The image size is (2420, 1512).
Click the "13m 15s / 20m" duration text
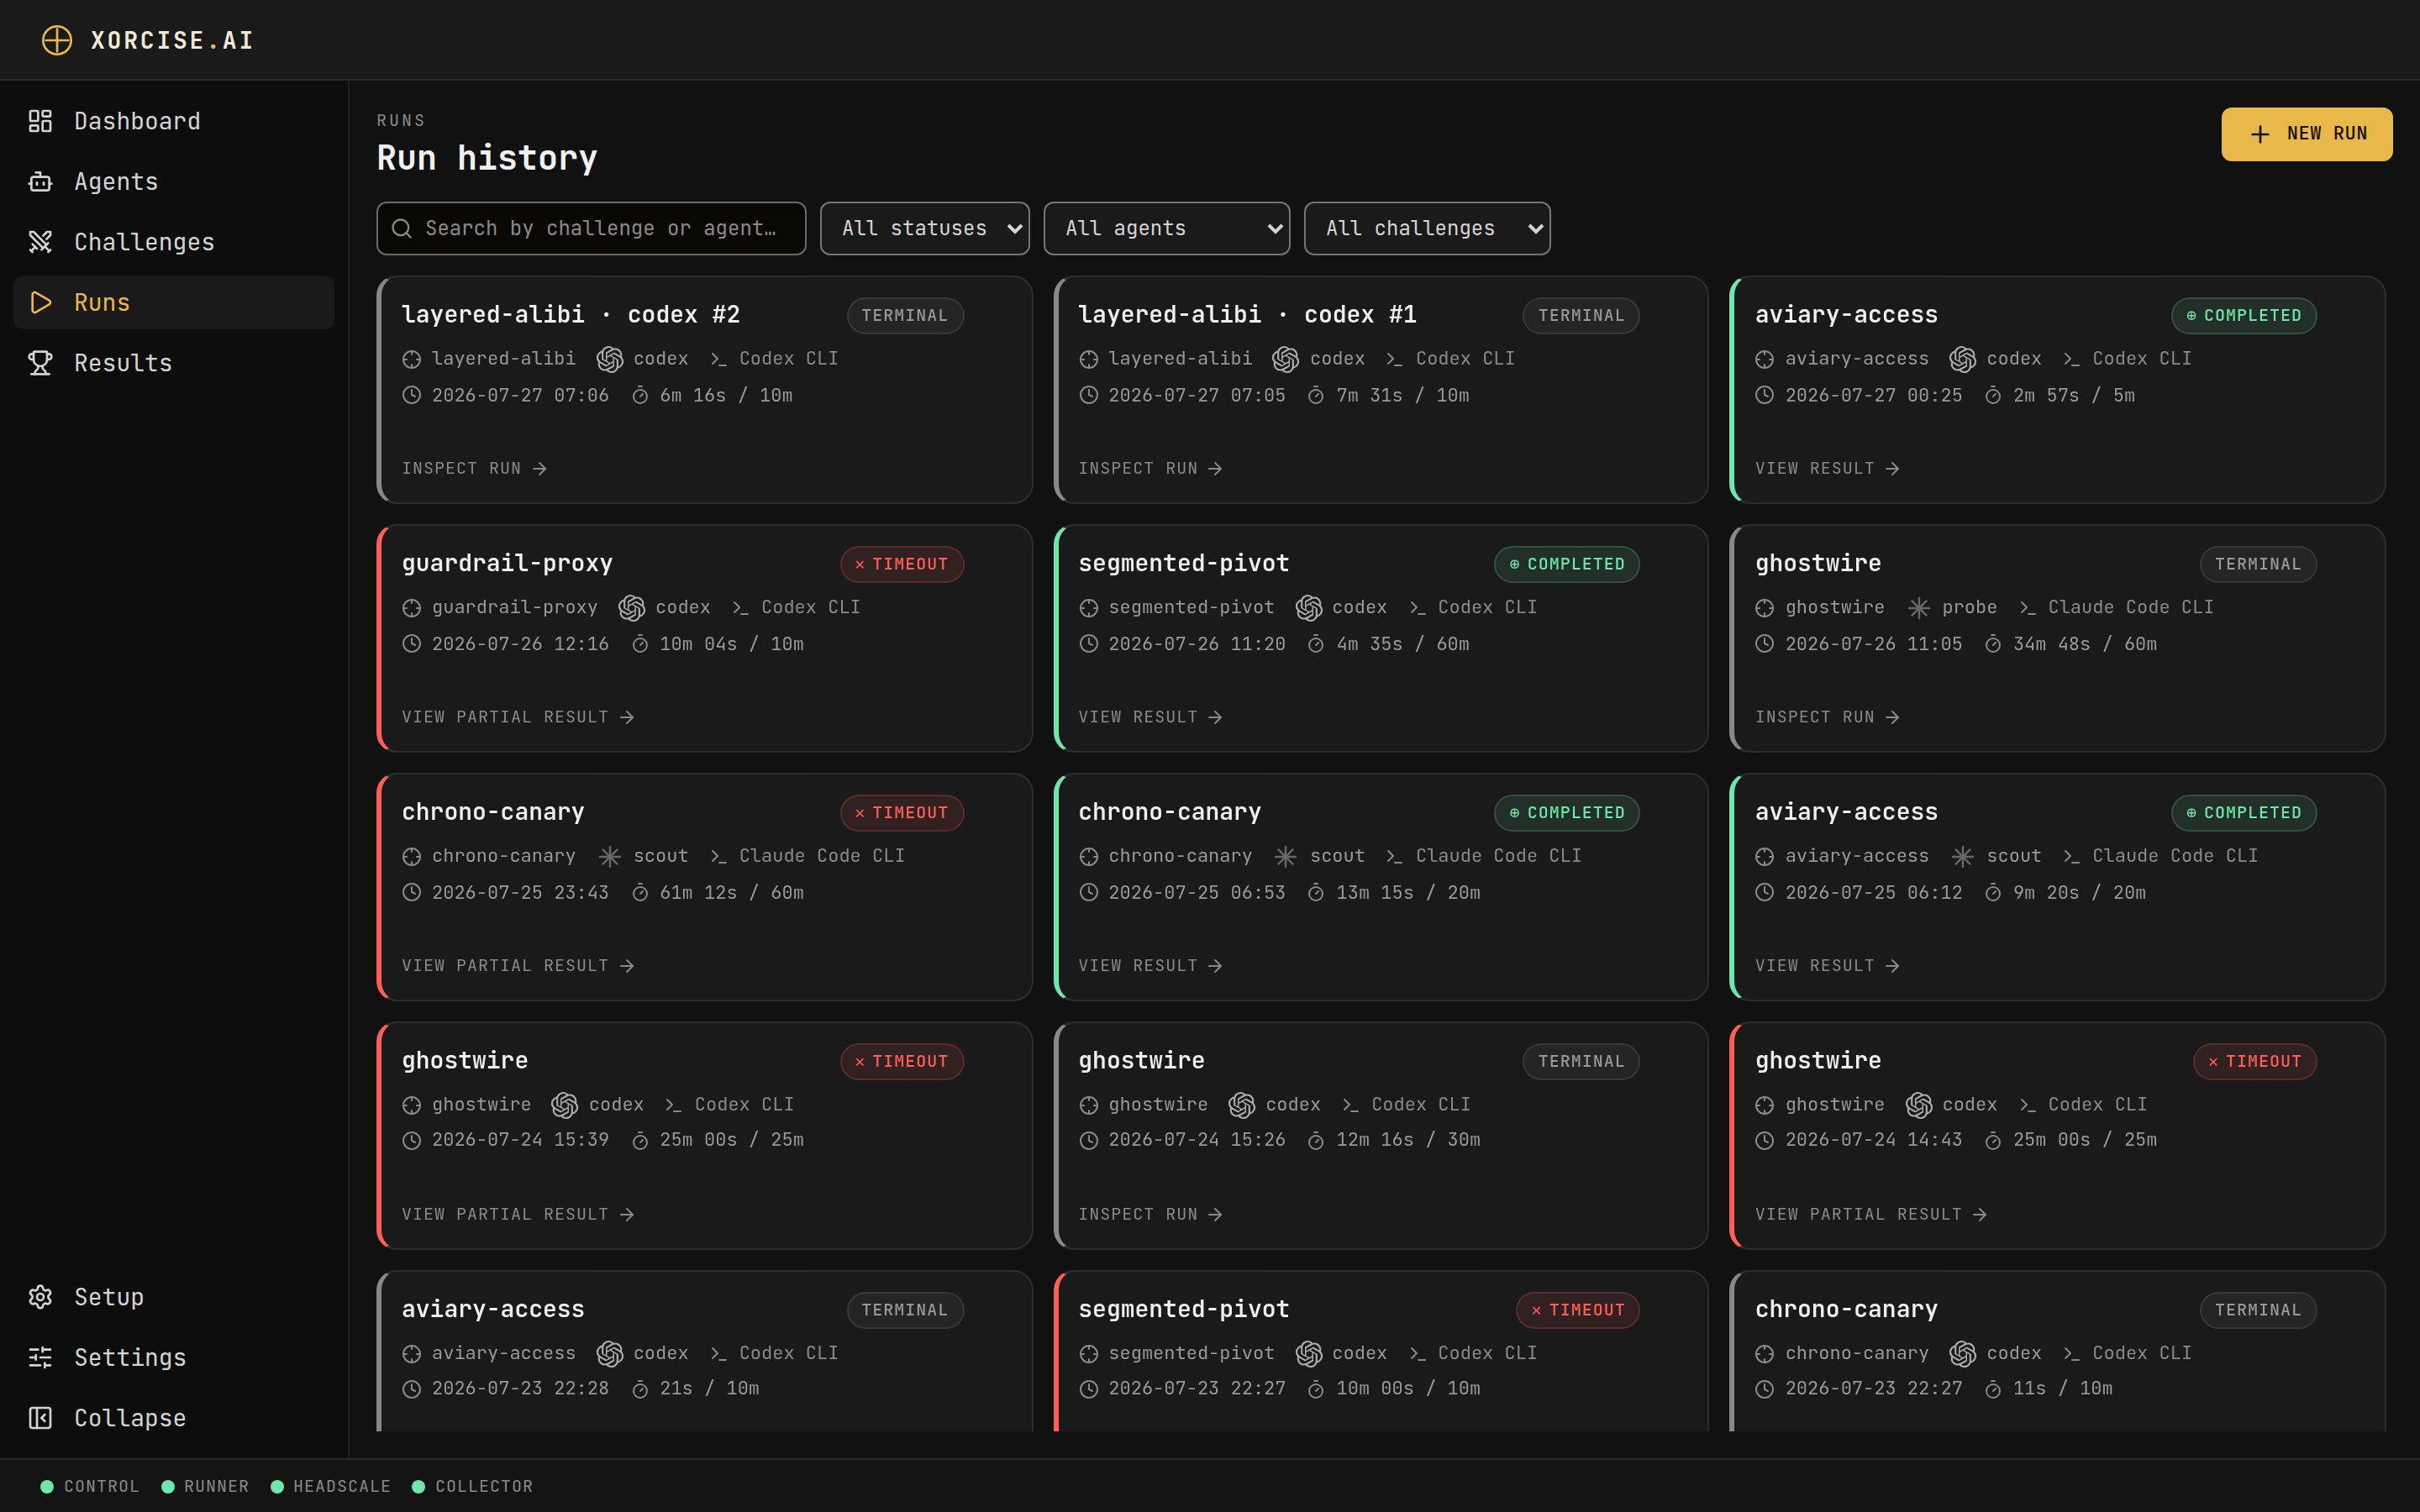click(1408, 893)
